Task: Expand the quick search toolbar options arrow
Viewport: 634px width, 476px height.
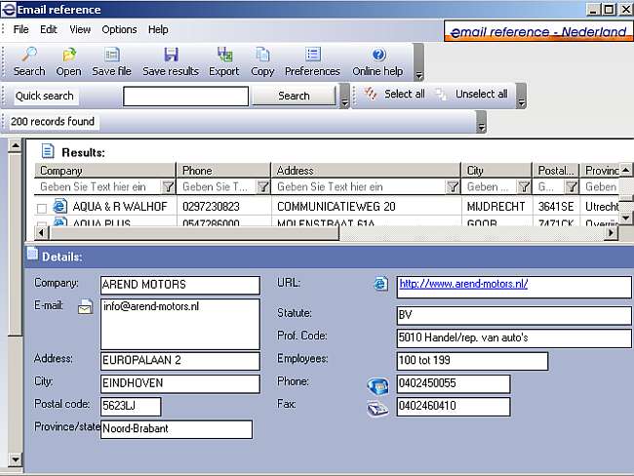Action: point(344,98)
